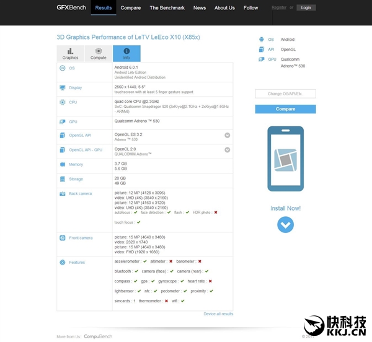
Task: Click the Back camera label
Action: [80, 194]
